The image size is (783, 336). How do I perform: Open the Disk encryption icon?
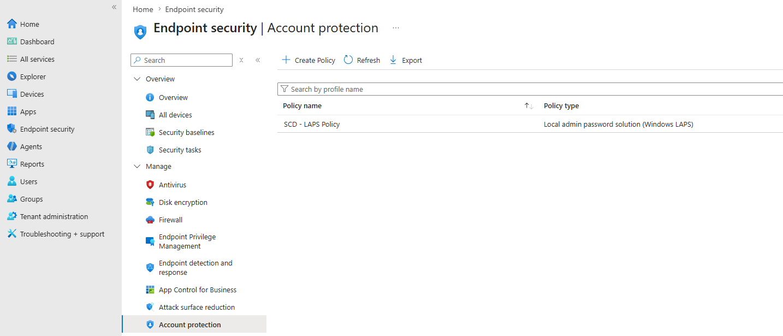pos(150,202)
